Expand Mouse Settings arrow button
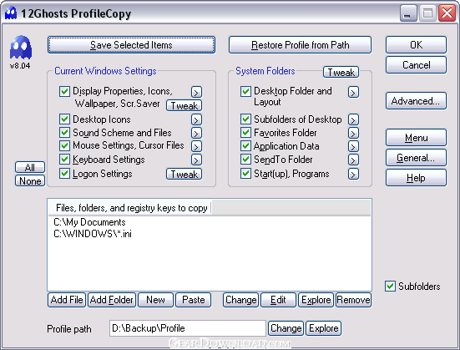 pyautogui.click(x=196, y=146)
